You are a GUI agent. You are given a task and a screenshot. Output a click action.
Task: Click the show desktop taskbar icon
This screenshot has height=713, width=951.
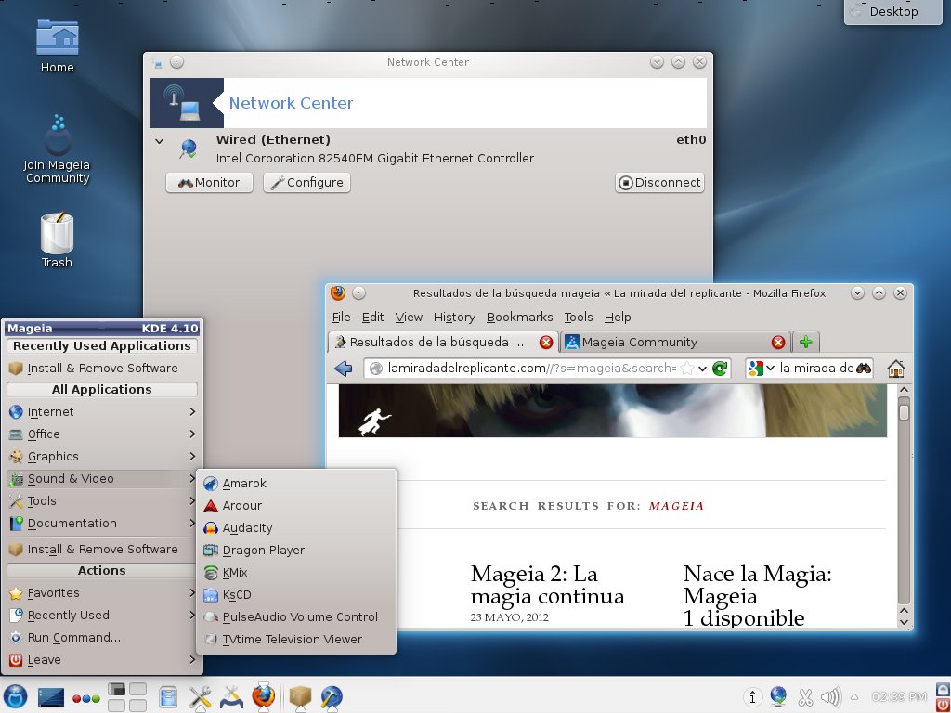(51, 697)
